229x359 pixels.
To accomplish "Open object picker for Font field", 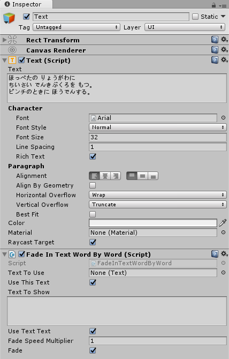I will pos(223,118).
